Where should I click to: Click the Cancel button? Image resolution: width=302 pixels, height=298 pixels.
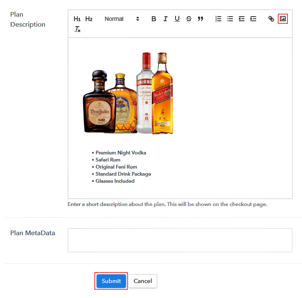tap(143, 281)
